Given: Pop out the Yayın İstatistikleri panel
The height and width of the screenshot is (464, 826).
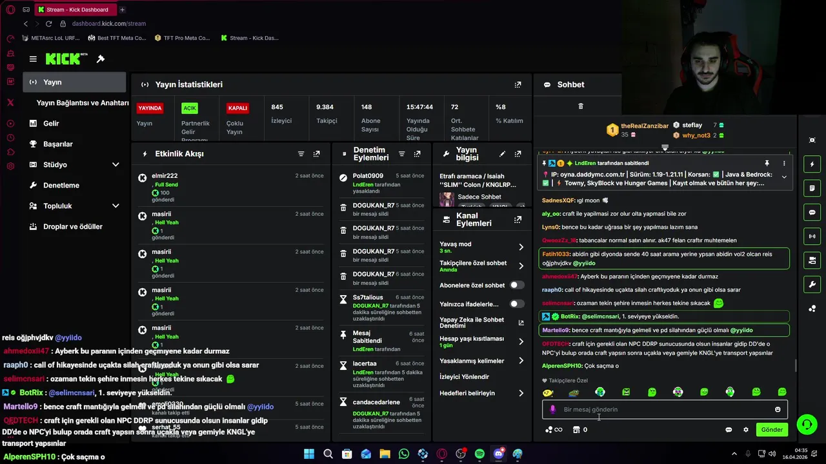Looking at the screenshot, I should 518,84.
